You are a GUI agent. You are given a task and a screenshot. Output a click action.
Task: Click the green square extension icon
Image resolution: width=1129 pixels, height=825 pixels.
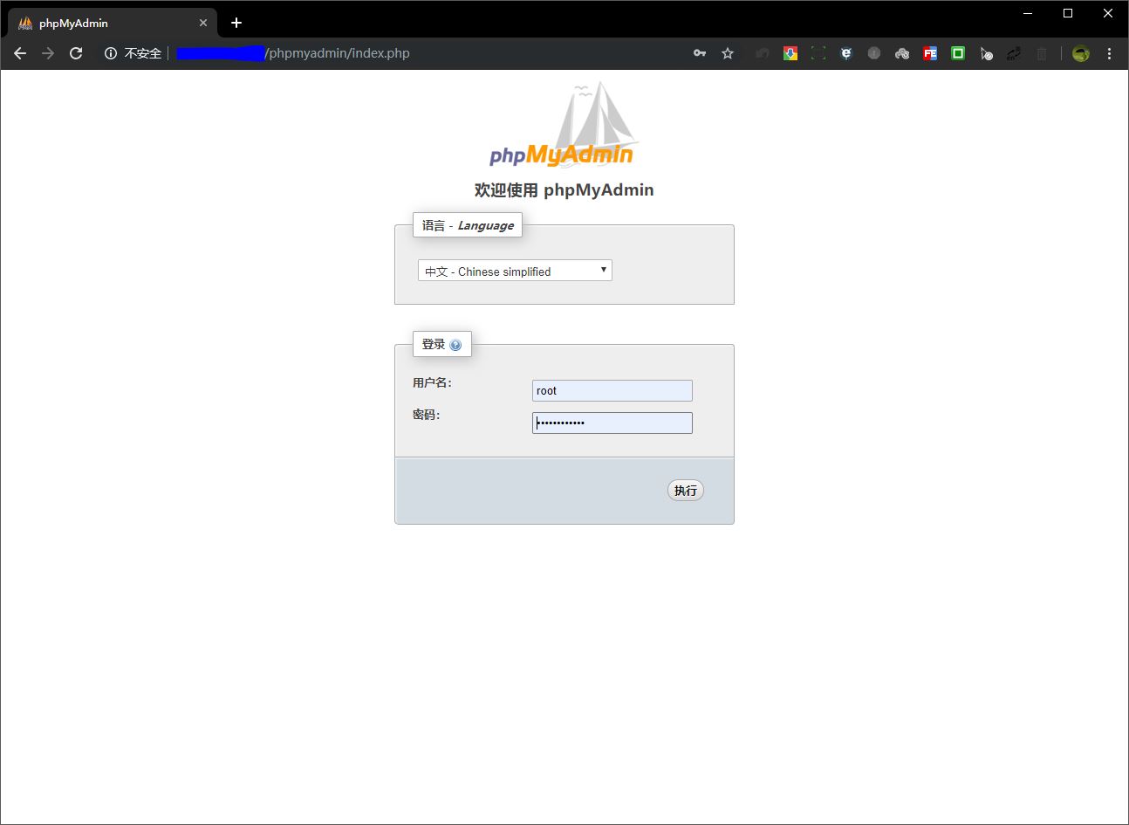(x=958, y=53)
